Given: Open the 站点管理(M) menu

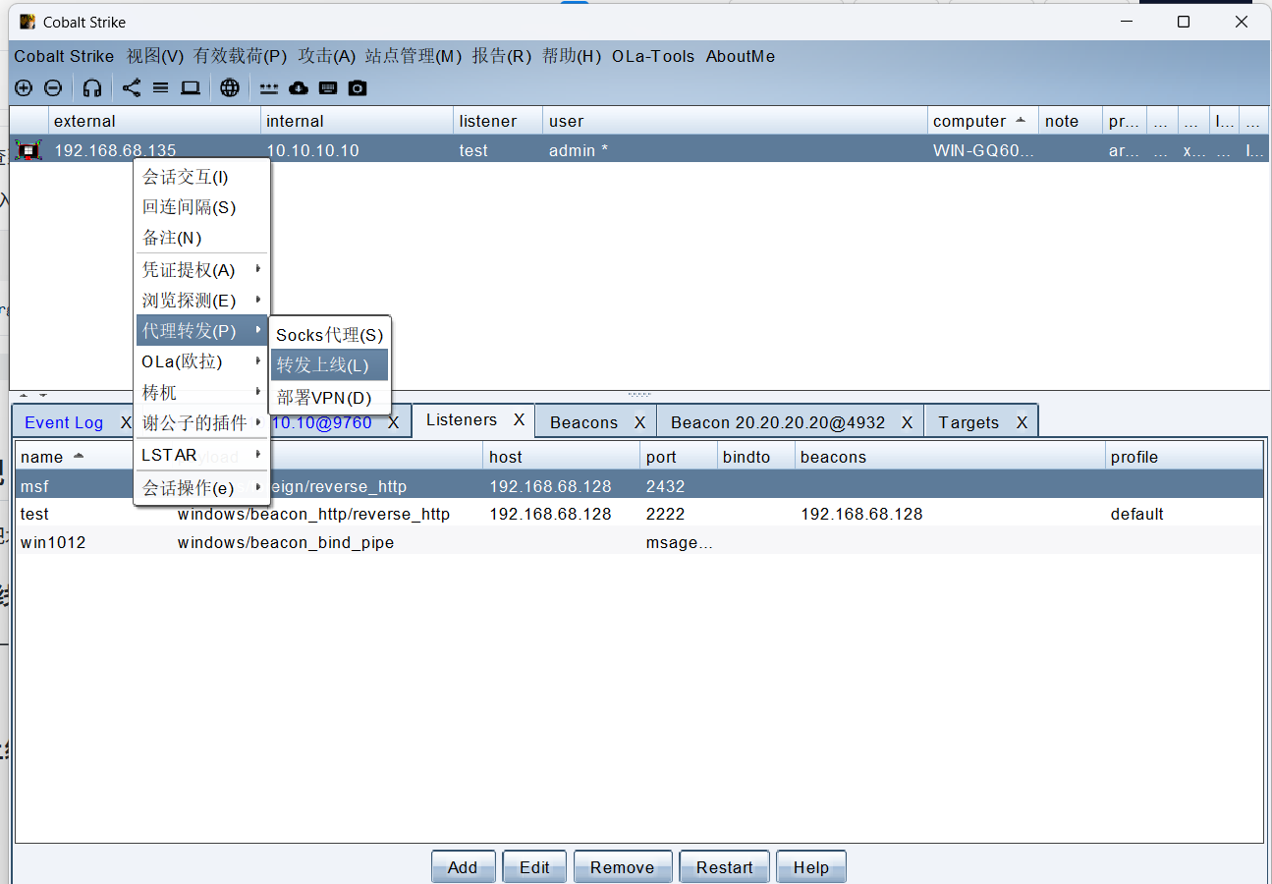Looking at the screenshot, I should (414, 56).
